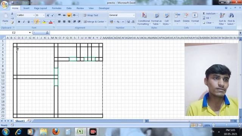Image resolution: width=242 pixels, height=136 pixels.
Task: Select the Sheet1 worksheet tab
Action: (x=20, y=121)
